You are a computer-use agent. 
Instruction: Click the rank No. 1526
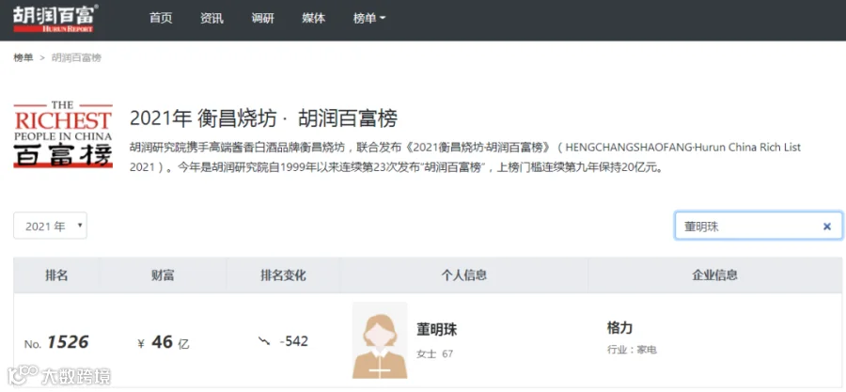(x=56, y=342)
